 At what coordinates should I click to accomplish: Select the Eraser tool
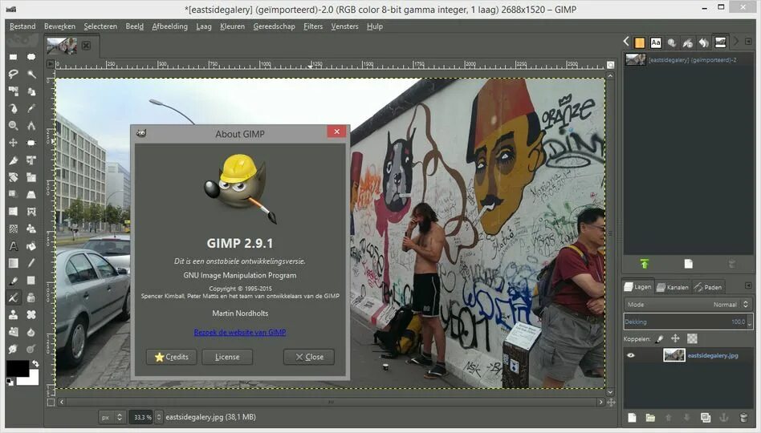point(31,281)
